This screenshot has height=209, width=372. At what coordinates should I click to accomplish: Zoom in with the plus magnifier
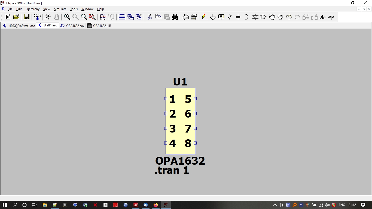[67, 17]
